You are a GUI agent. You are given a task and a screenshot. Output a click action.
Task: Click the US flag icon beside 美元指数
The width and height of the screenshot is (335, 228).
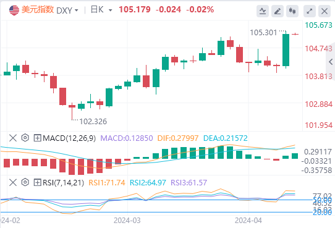click(x=14, y=10)
